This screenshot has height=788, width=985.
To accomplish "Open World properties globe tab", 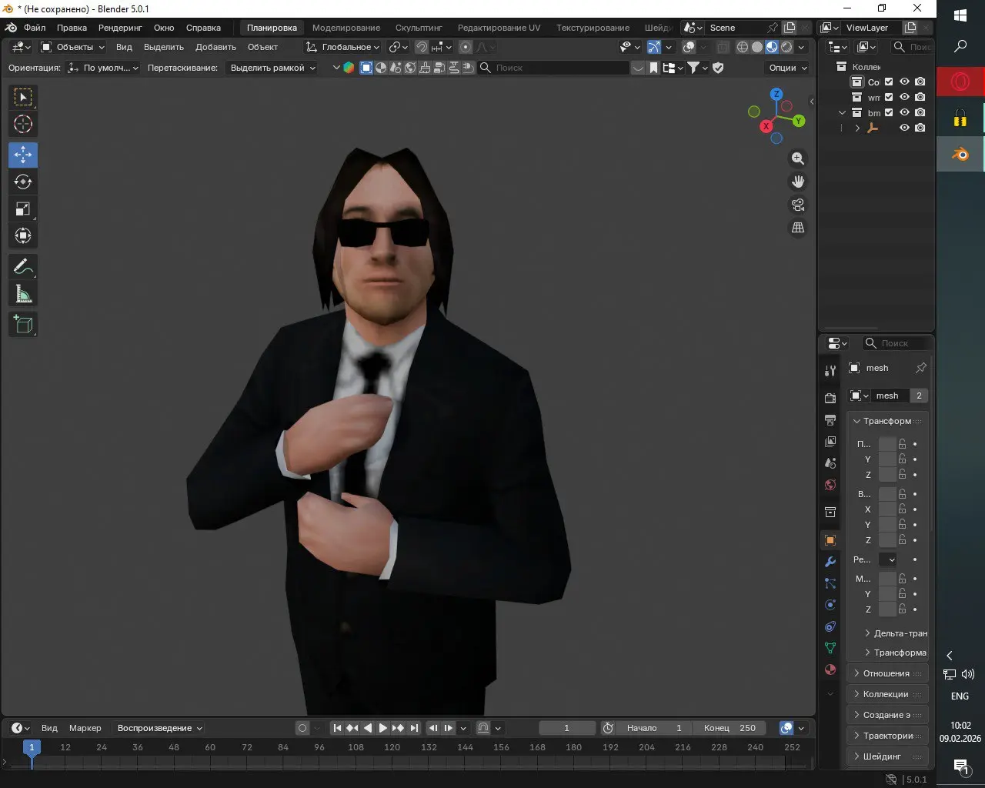I will coord(830,485).
